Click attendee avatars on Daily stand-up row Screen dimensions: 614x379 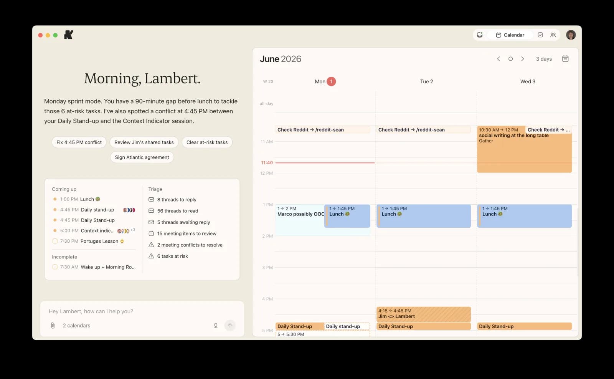(x=129, y=210)
